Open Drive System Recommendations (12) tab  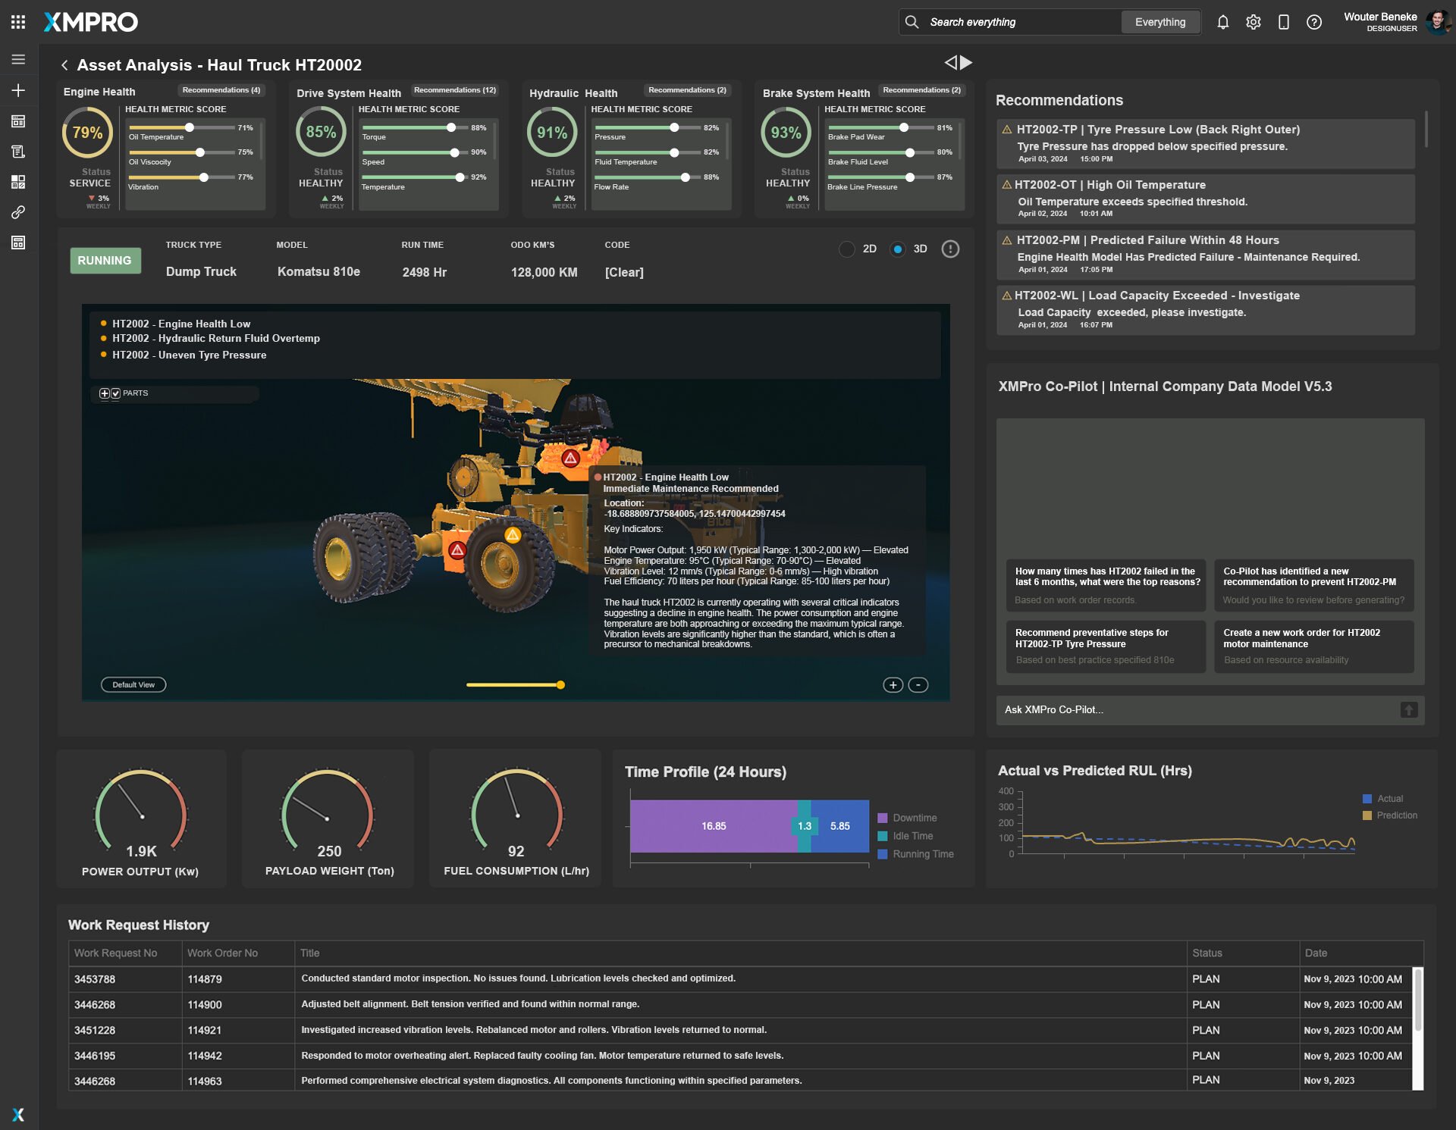tap(454, 90)
